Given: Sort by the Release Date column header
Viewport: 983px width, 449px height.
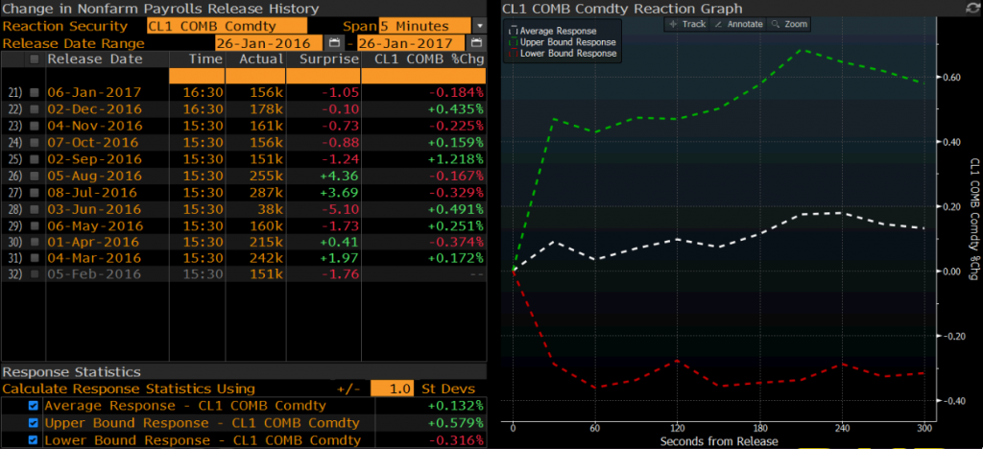Looking at the screenshot, I should [x=95, y=59].
